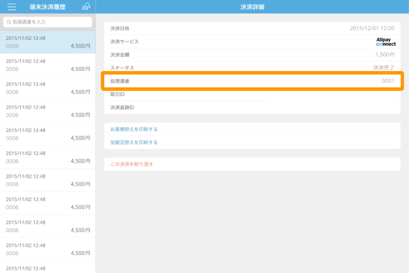Click the 決済追跡ID label
Screen dimensions: 409x273
[122, 107]
